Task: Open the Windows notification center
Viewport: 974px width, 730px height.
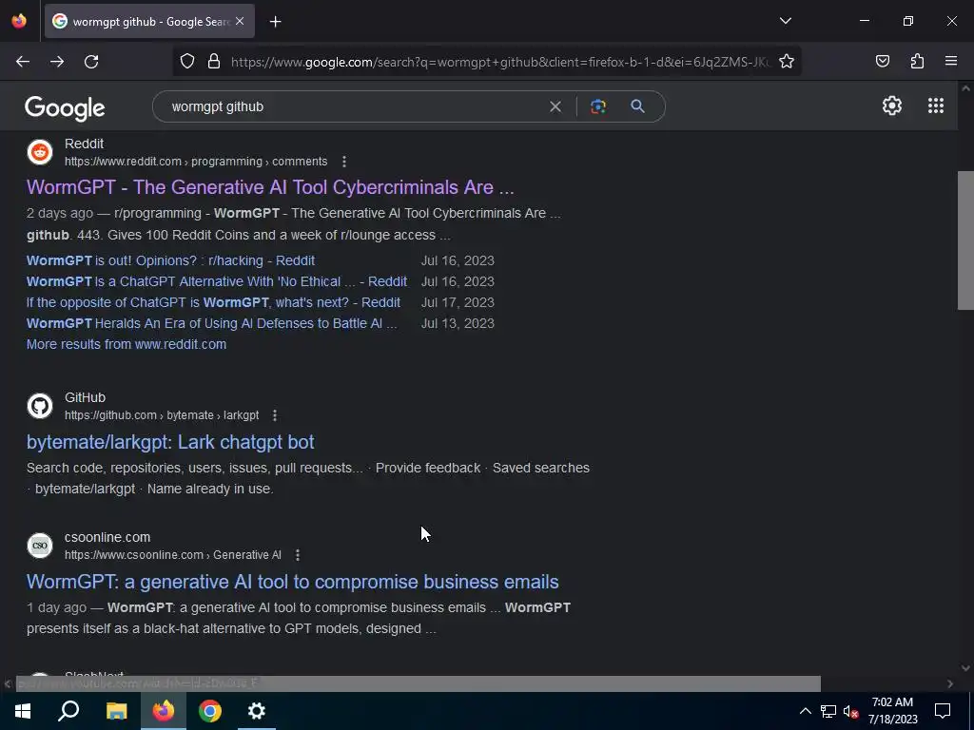Action: pos(943,711)
